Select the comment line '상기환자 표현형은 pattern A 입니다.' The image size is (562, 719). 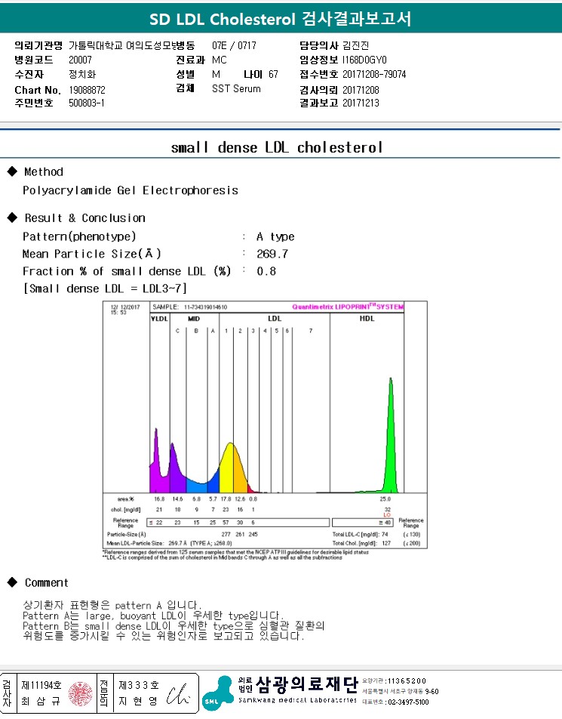(x=112, y=605)
